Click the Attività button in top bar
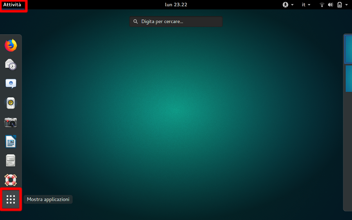Image resolution: width=352 pixels, height=220 pixels. coord(13,5)
